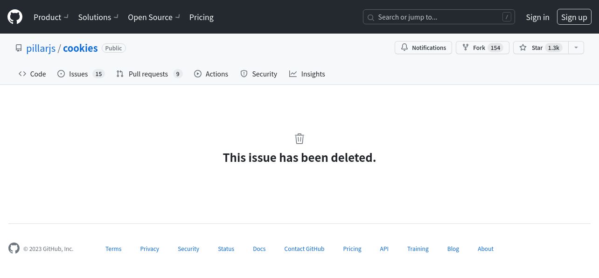Click the Public visibility label
The width and height of the screenshot is (599, 278).
click(113, 48)
